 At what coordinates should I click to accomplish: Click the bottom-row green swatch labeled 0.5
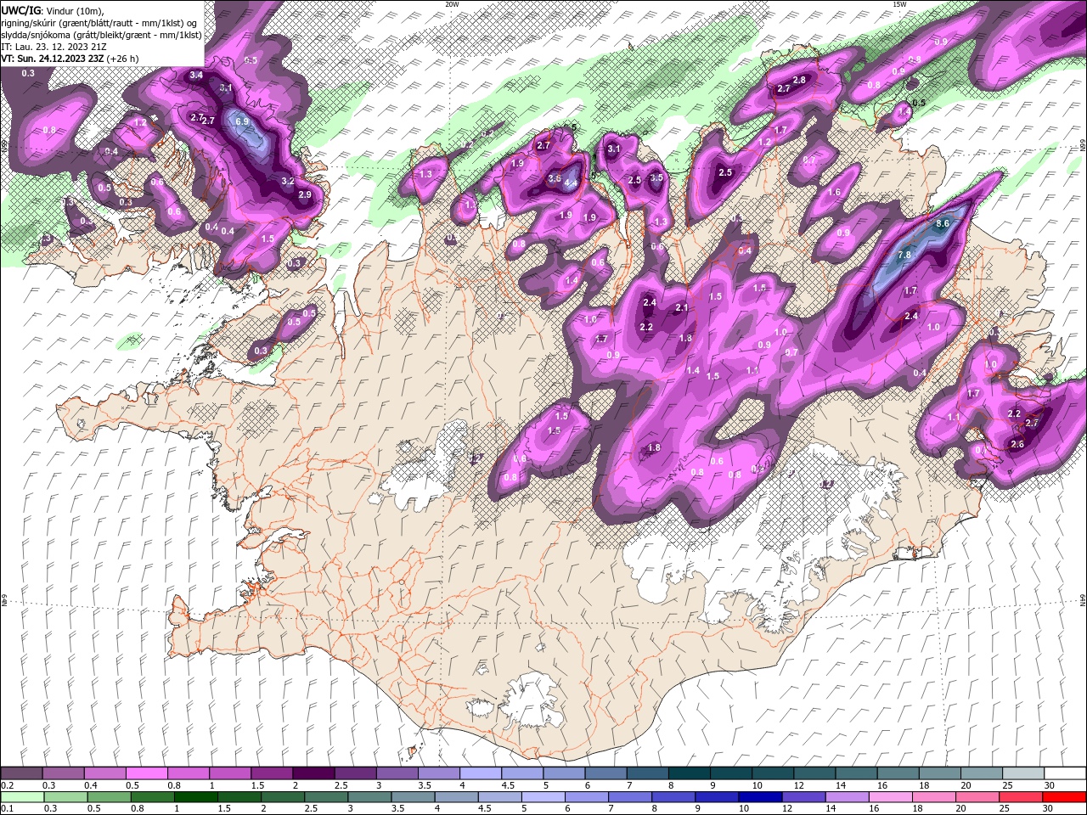(109, 797)
